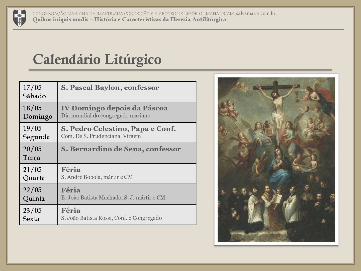361x271 pixels.
Task: Select the '20/05 Terça' date cell
Action: (39, 153)
